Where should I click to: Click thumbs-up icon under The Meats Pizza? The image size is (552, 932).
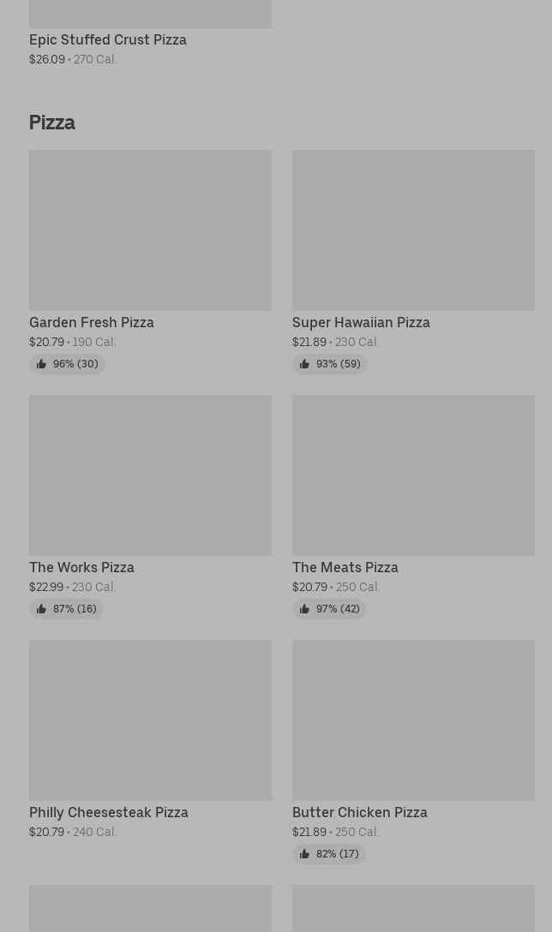(x=304, y=609)
